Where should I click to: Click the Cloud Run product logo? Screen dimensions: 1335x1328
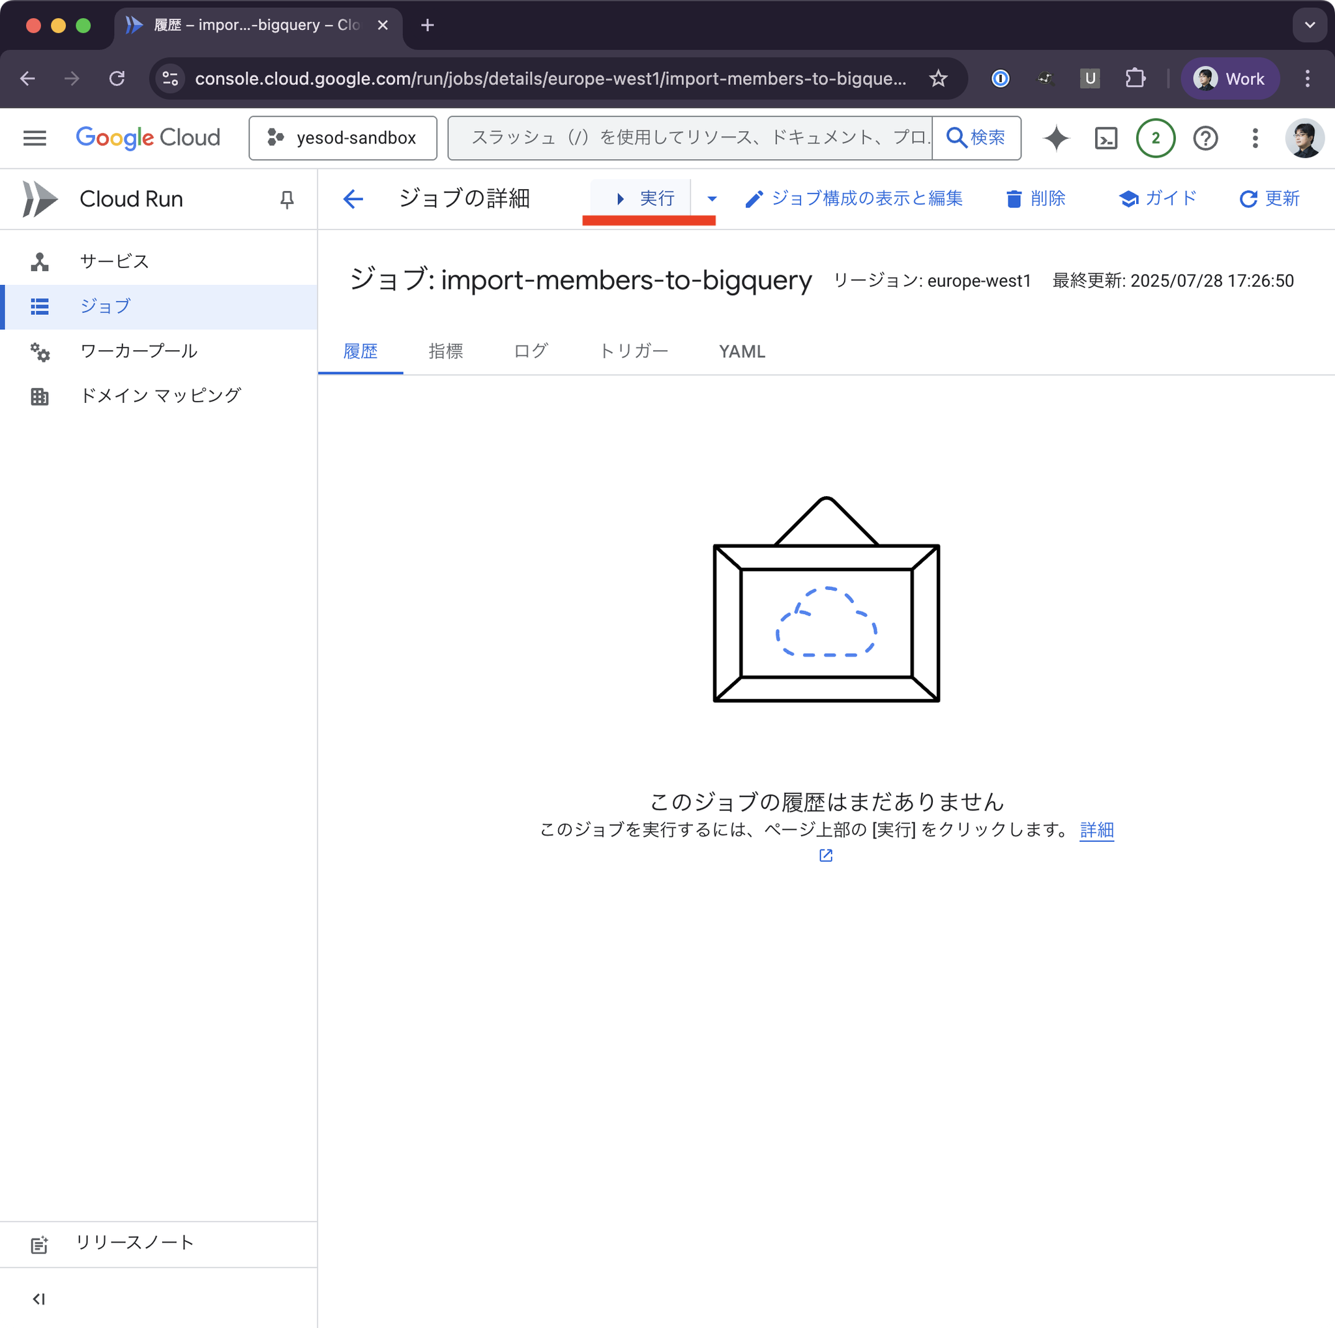(39, 199)
